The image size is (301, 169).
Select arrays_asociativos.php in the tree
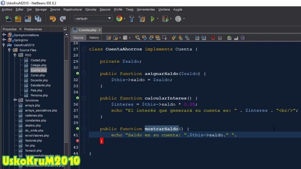[41, 110]
